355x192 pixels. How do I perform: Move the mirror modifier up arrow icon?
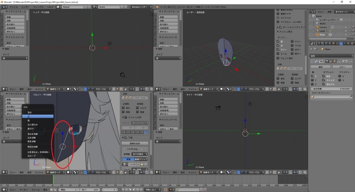[343, 62]
